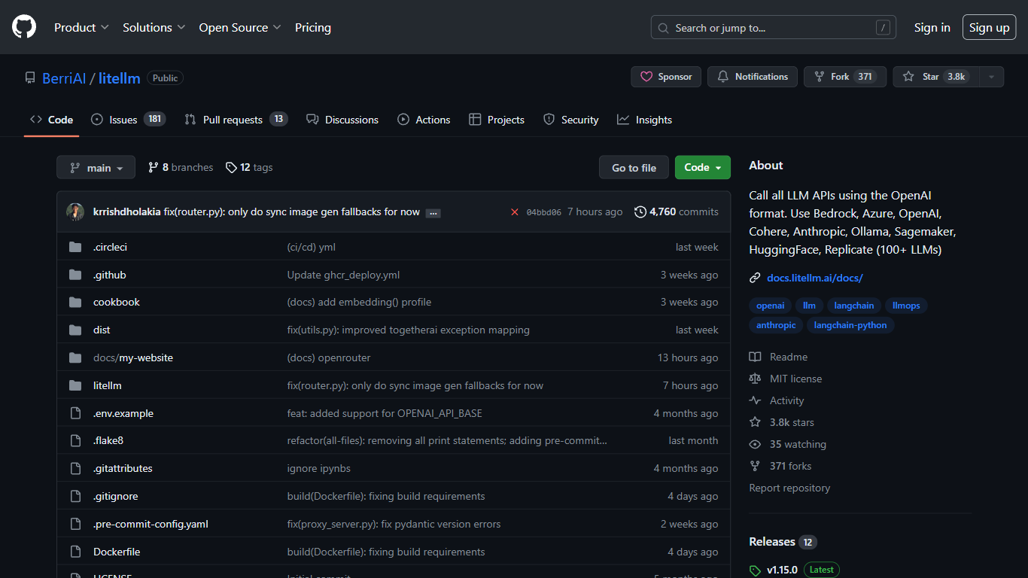1028x578 pixels.
Task: Open the BerriAI owner profile
Action: click(64, 78)
